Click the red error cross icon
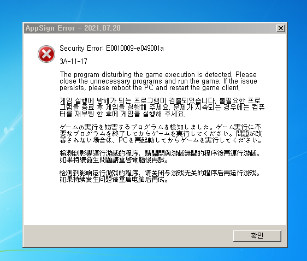 pos(46,54)
